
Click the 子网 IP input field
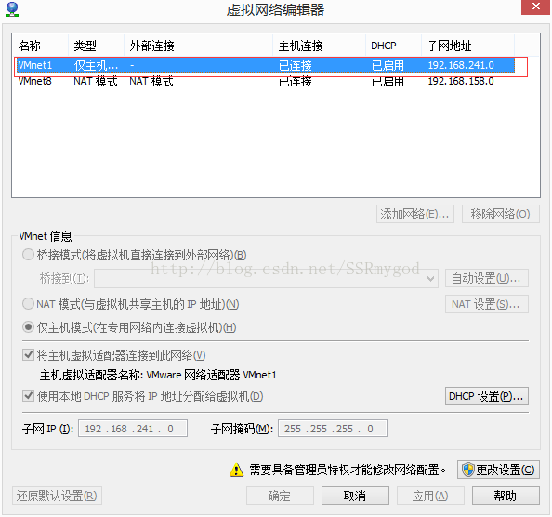133,429
